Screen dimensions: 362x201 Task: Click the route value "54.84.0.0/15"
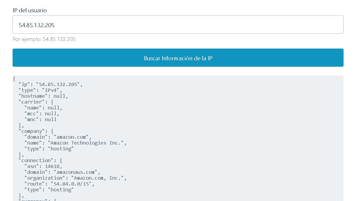[x=73, y=183]
